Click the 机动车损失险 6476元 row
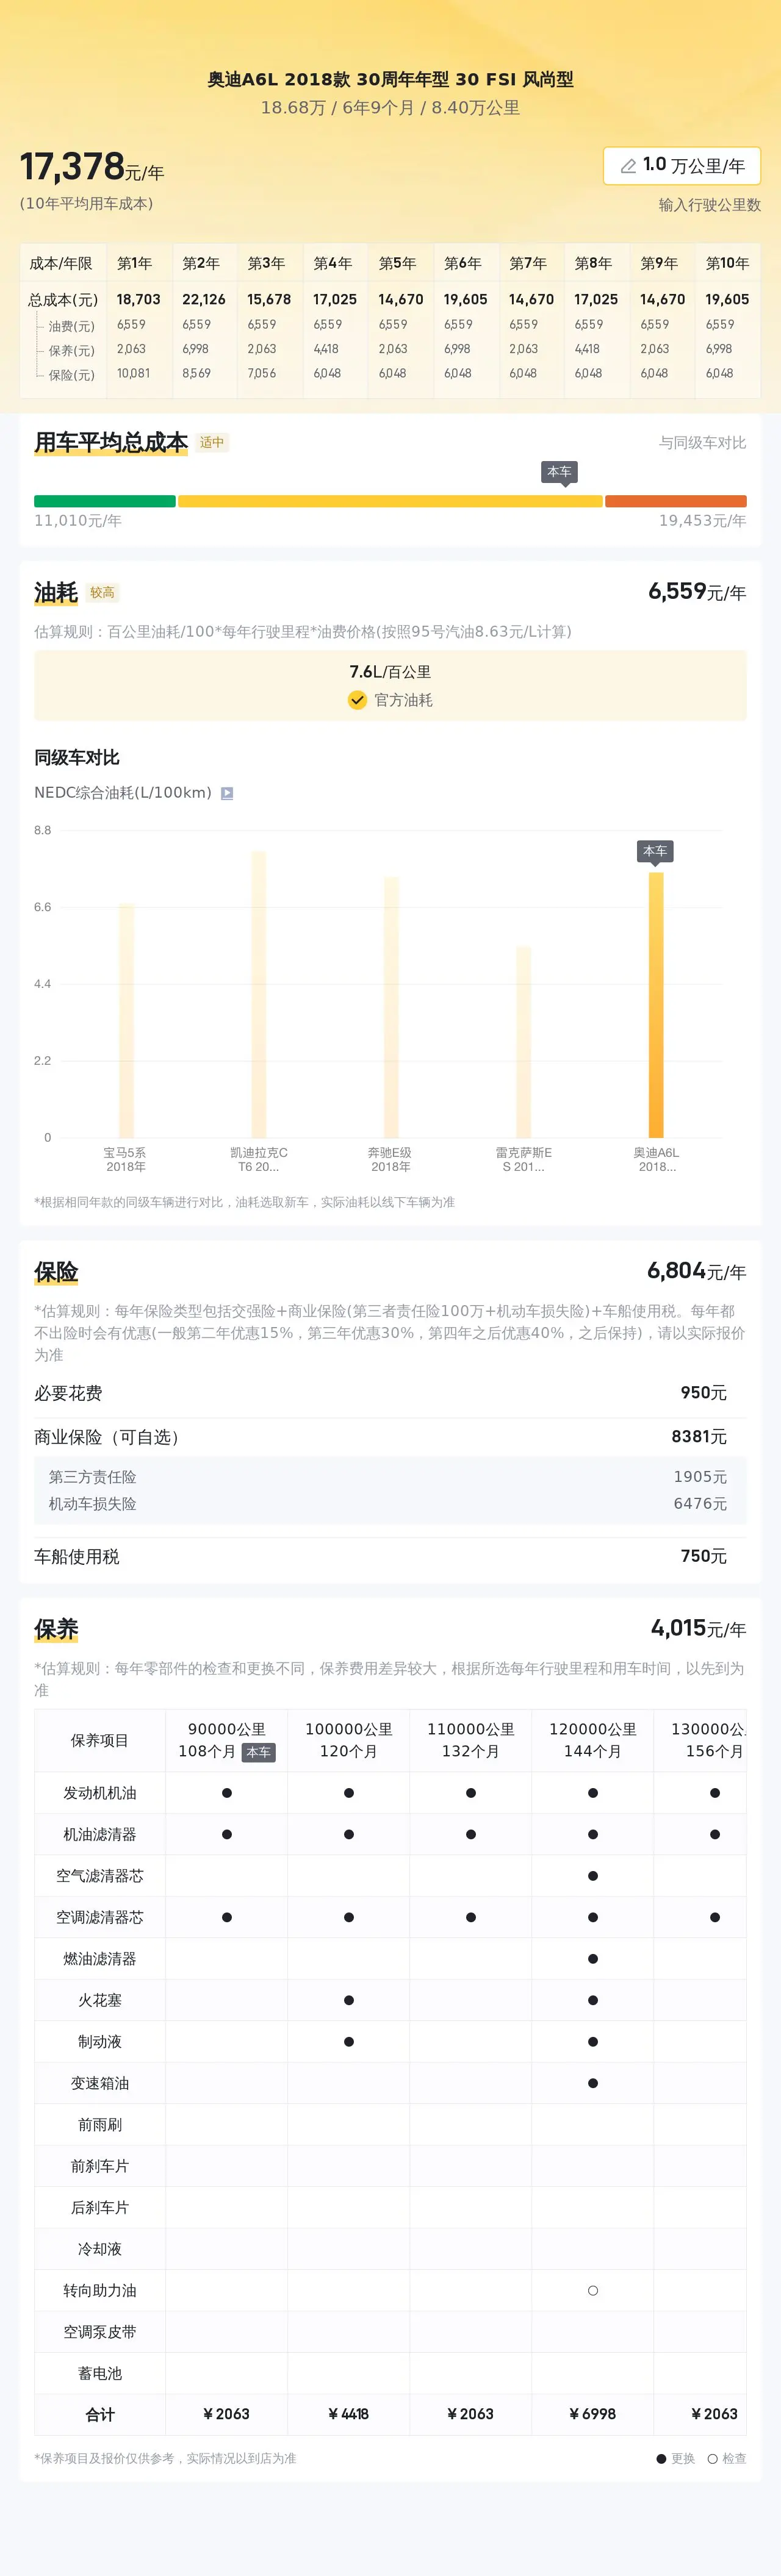 [x=390, y=1503]
